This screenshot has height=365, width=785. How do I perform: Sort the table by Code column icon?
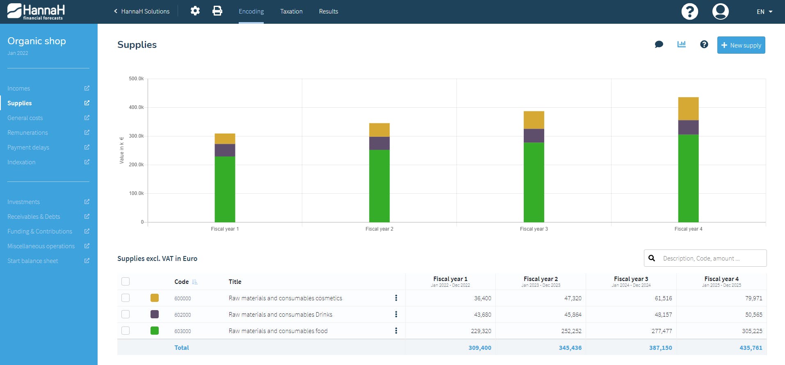(x=195, y=282)
